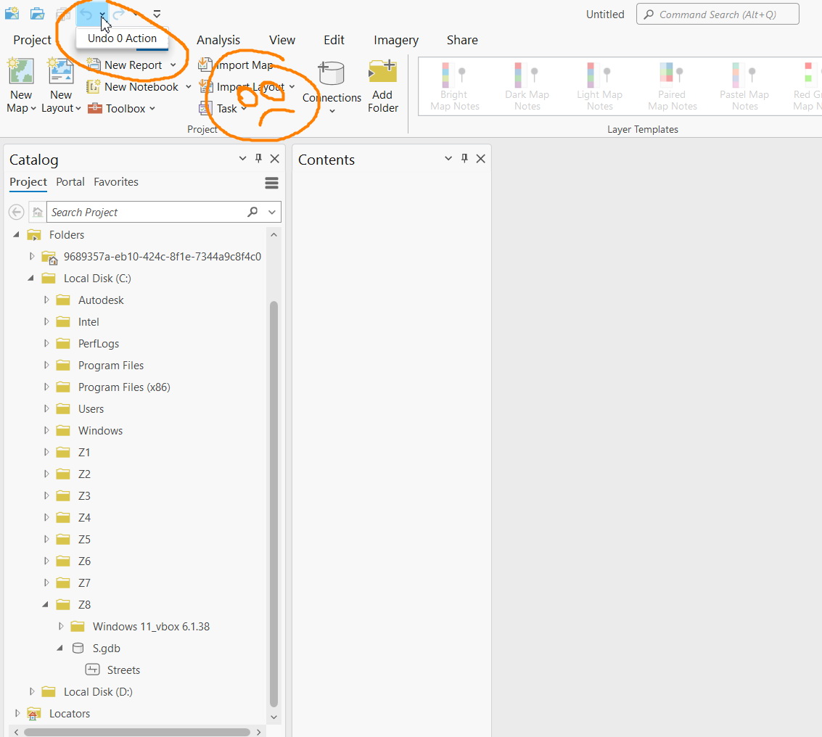Image resolution: width=822 pixels, height=737 pixels.
Task: Open the Portal tab in Catalog
Action: 70,182
